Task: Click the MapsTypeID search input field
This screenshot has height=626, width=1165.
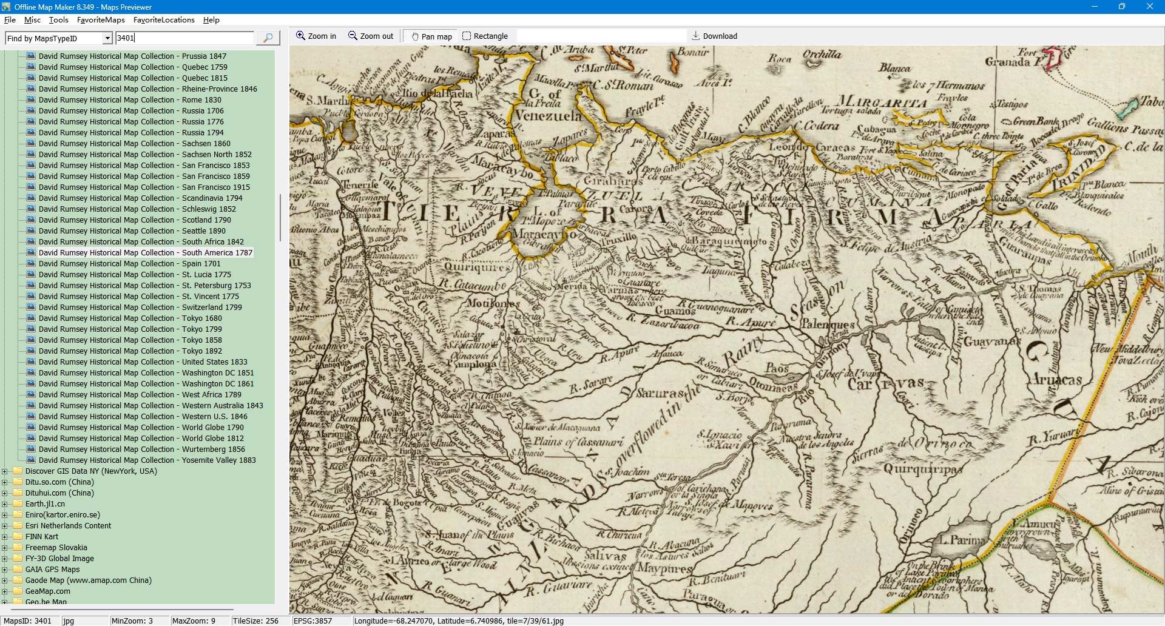Action: coord(184,38)
